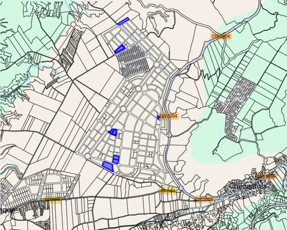This screenshot has width=287, height=230.
Task: Click the yellow road label near the highway junction
Action: [x=168, y=191]
